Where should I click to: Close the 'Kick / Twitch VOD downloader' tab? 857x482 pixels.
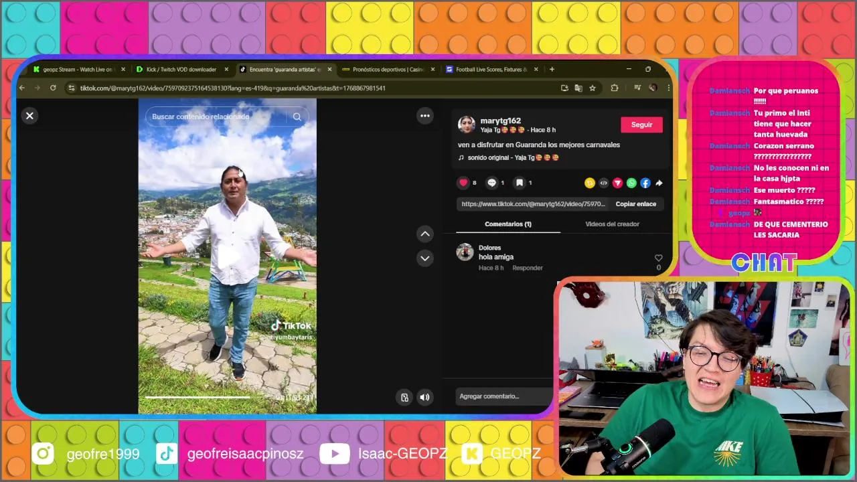click(226, 70)
